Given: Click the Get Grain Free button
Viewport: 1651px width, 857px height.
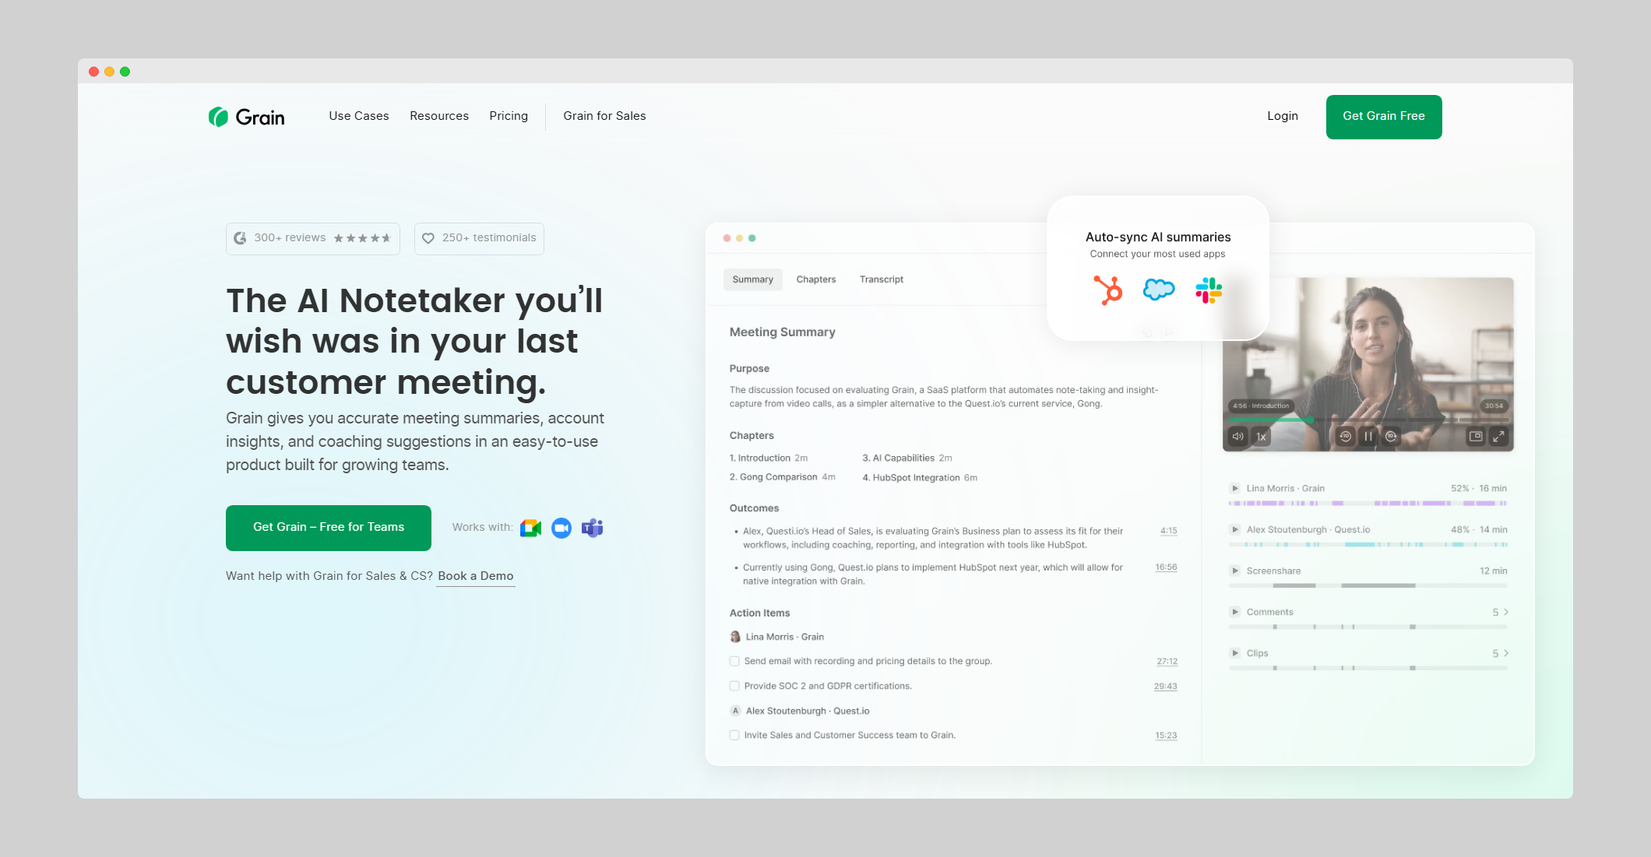Looking at the screenshot, I should point(1384,117).
